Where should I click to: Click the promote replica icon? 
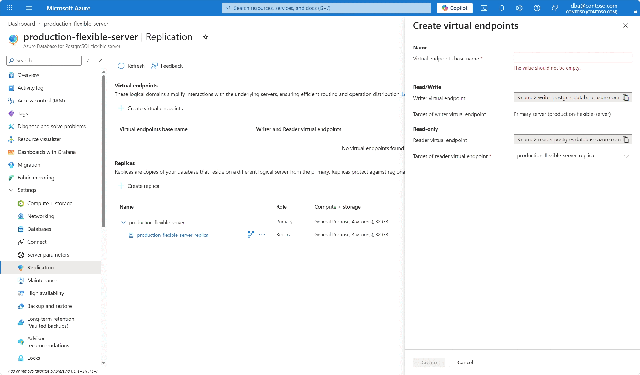pyautogui.click(x=251, y=234)
